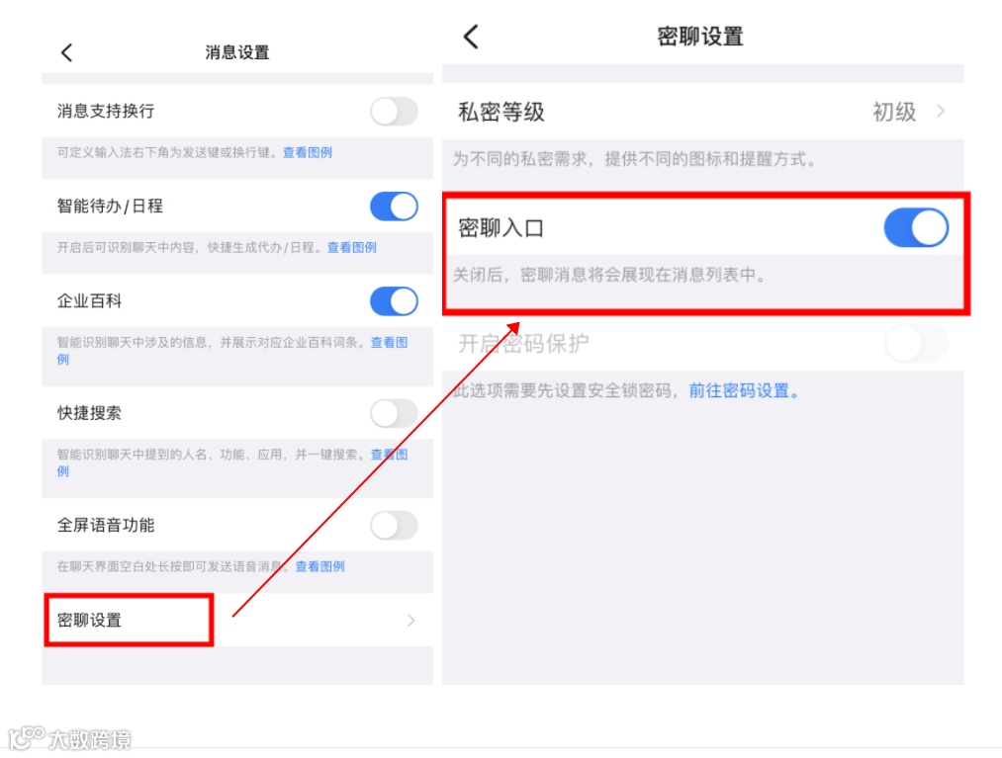Enable the 快捷搜索 toggle

[x=394, y=413]
